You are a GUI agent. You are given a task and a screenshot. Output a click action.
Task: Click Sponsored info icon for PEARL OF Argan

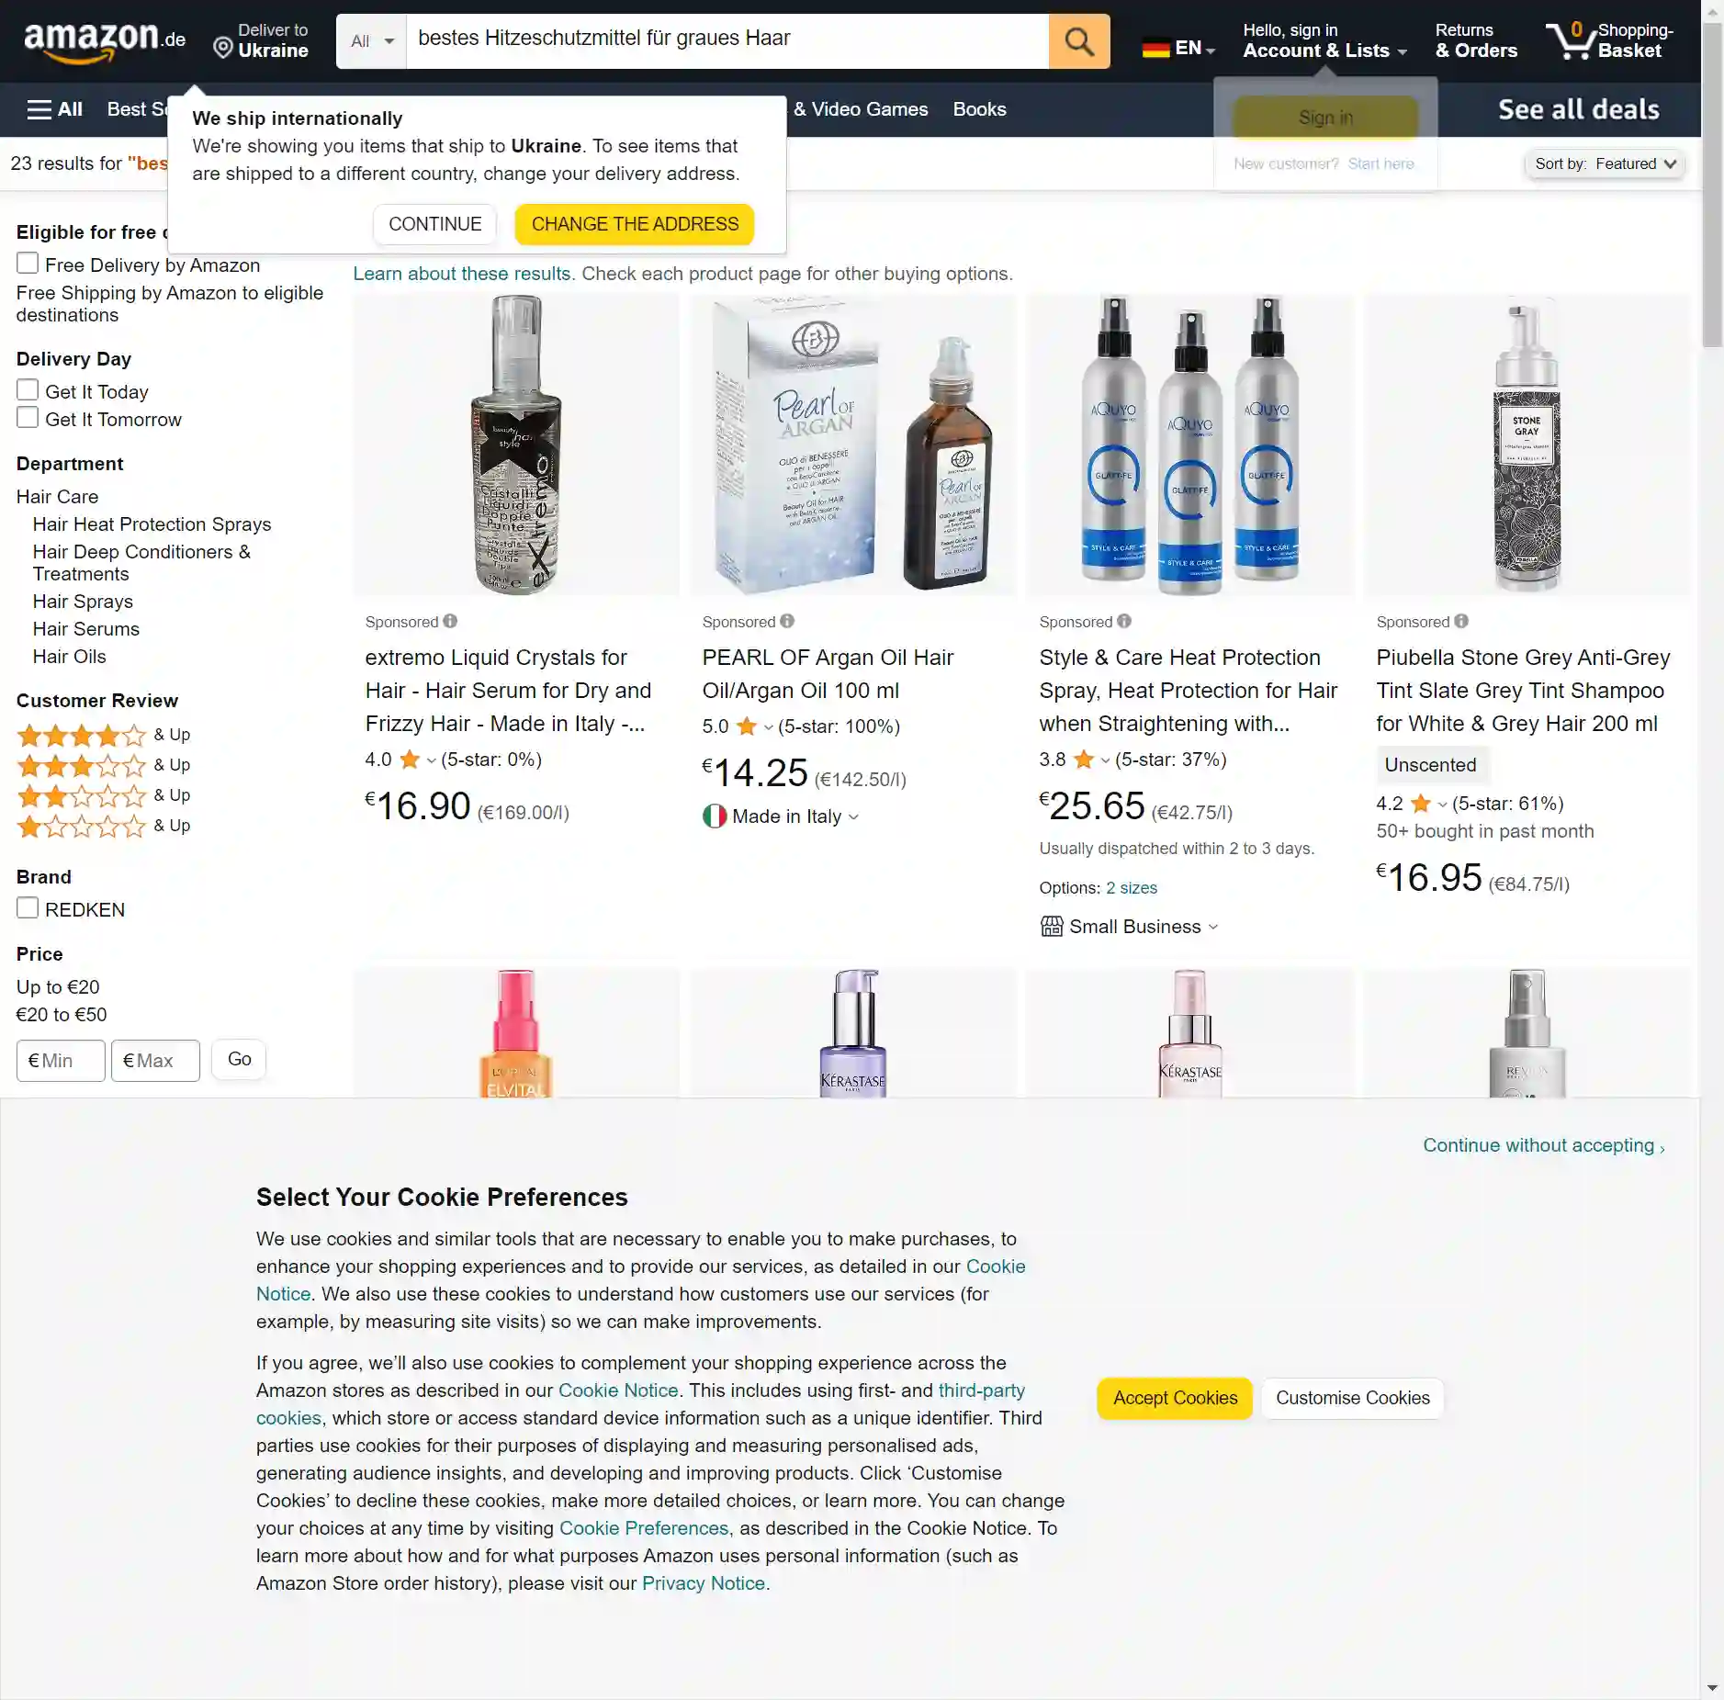(x=787, y=622)
